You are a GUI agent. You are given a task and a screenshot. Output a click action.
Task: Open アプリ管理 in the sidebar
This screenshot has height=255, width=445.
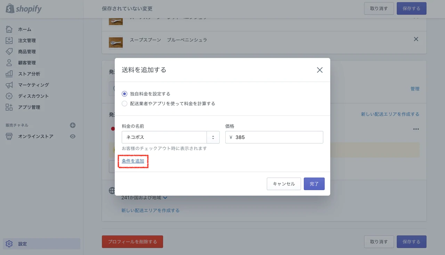click(29, 107)
